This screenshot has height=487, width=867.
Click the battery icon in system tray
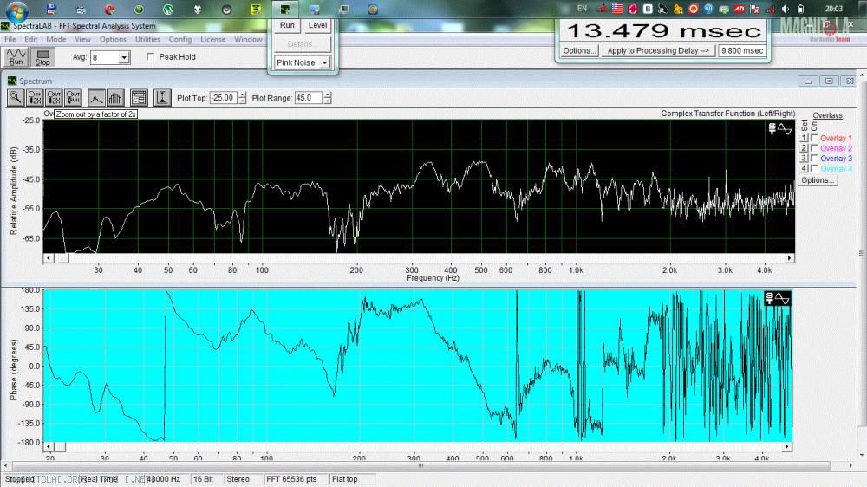point(800,9)
